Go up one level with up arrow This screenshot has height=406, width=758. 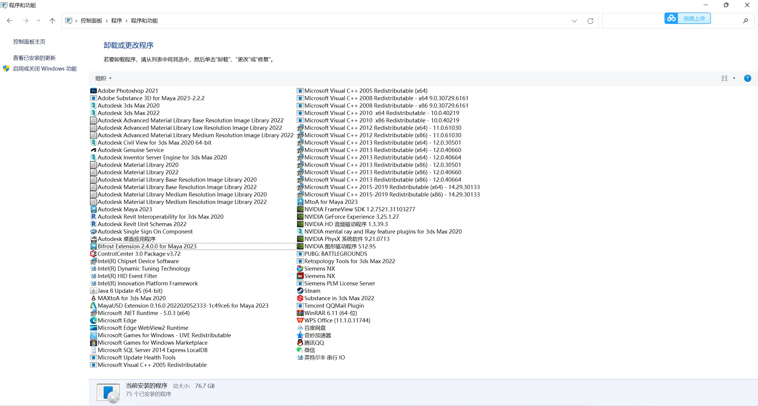(x=52, y=20)
